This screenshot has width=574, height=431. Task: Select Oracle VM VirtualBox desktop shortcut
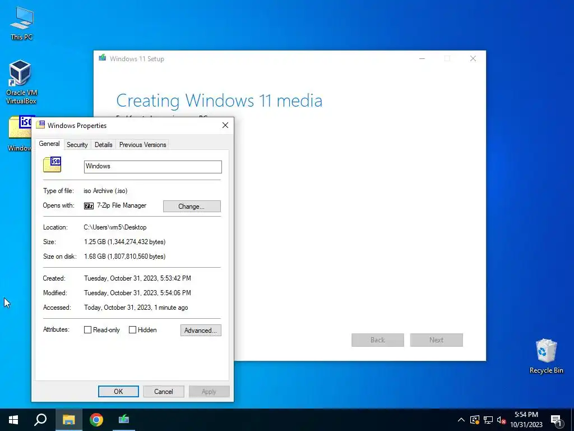(x=21, y=82)
